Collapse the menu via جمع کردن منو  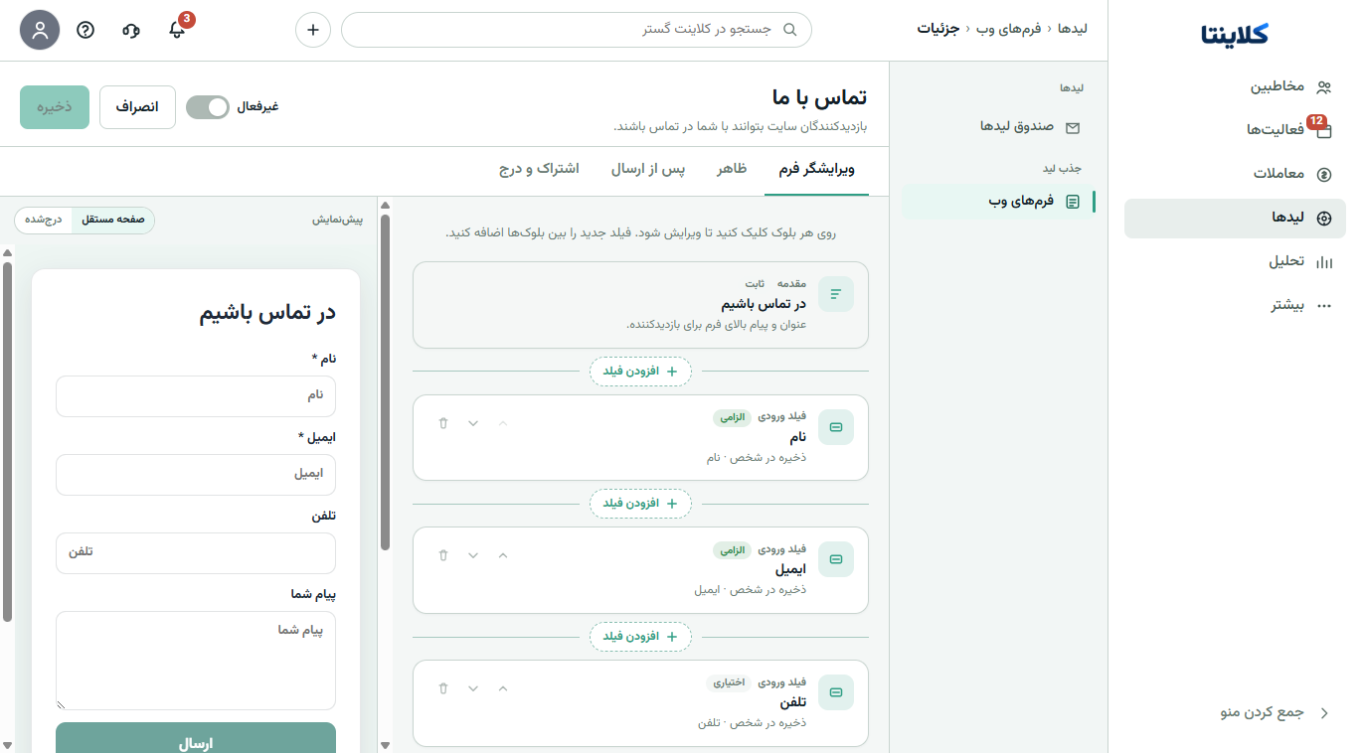[1276, 713]
